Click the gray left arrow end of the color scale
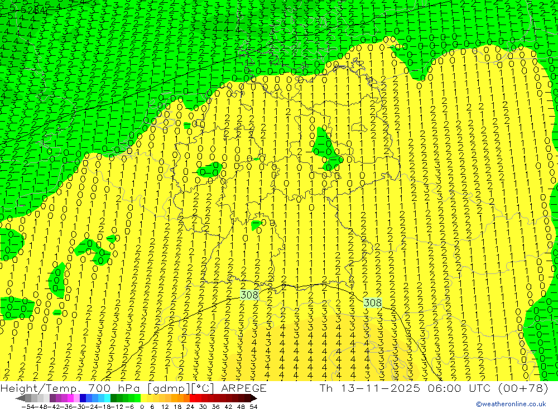558x409 pixels. pos(20,398)
